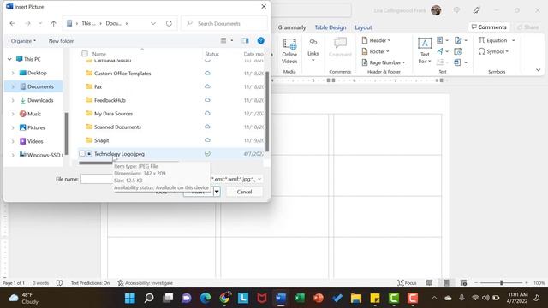Open Accessibility: Investigate in status bar

click(146, 283)
